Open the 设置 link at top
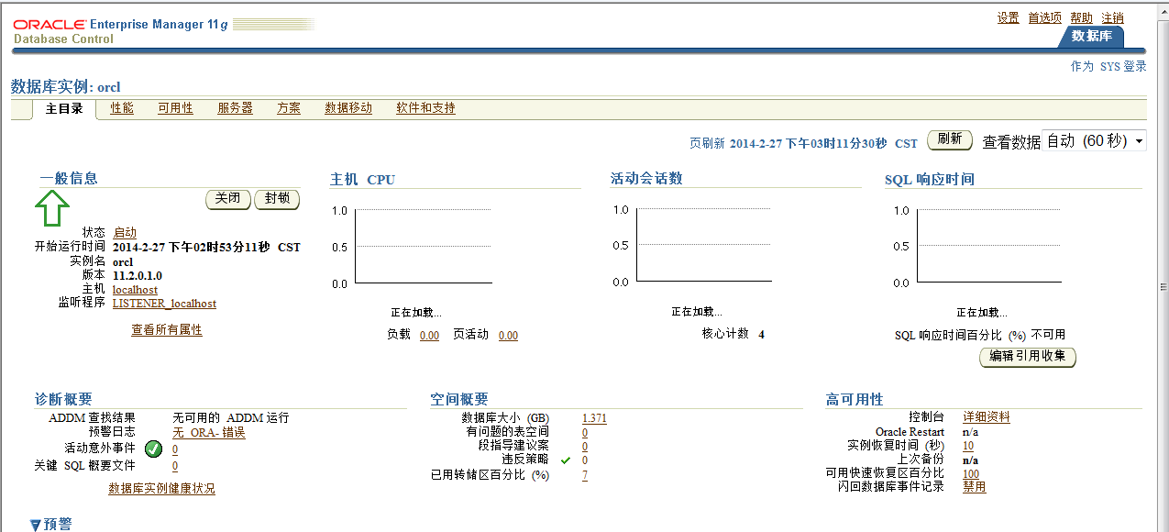This screenshot has height=532, width=1169. pos(1009,17)
